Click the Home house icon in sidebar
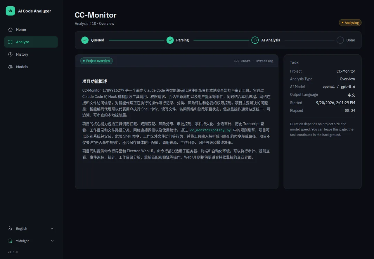Viewport: 374px width, 259px height. pos(11,29)
